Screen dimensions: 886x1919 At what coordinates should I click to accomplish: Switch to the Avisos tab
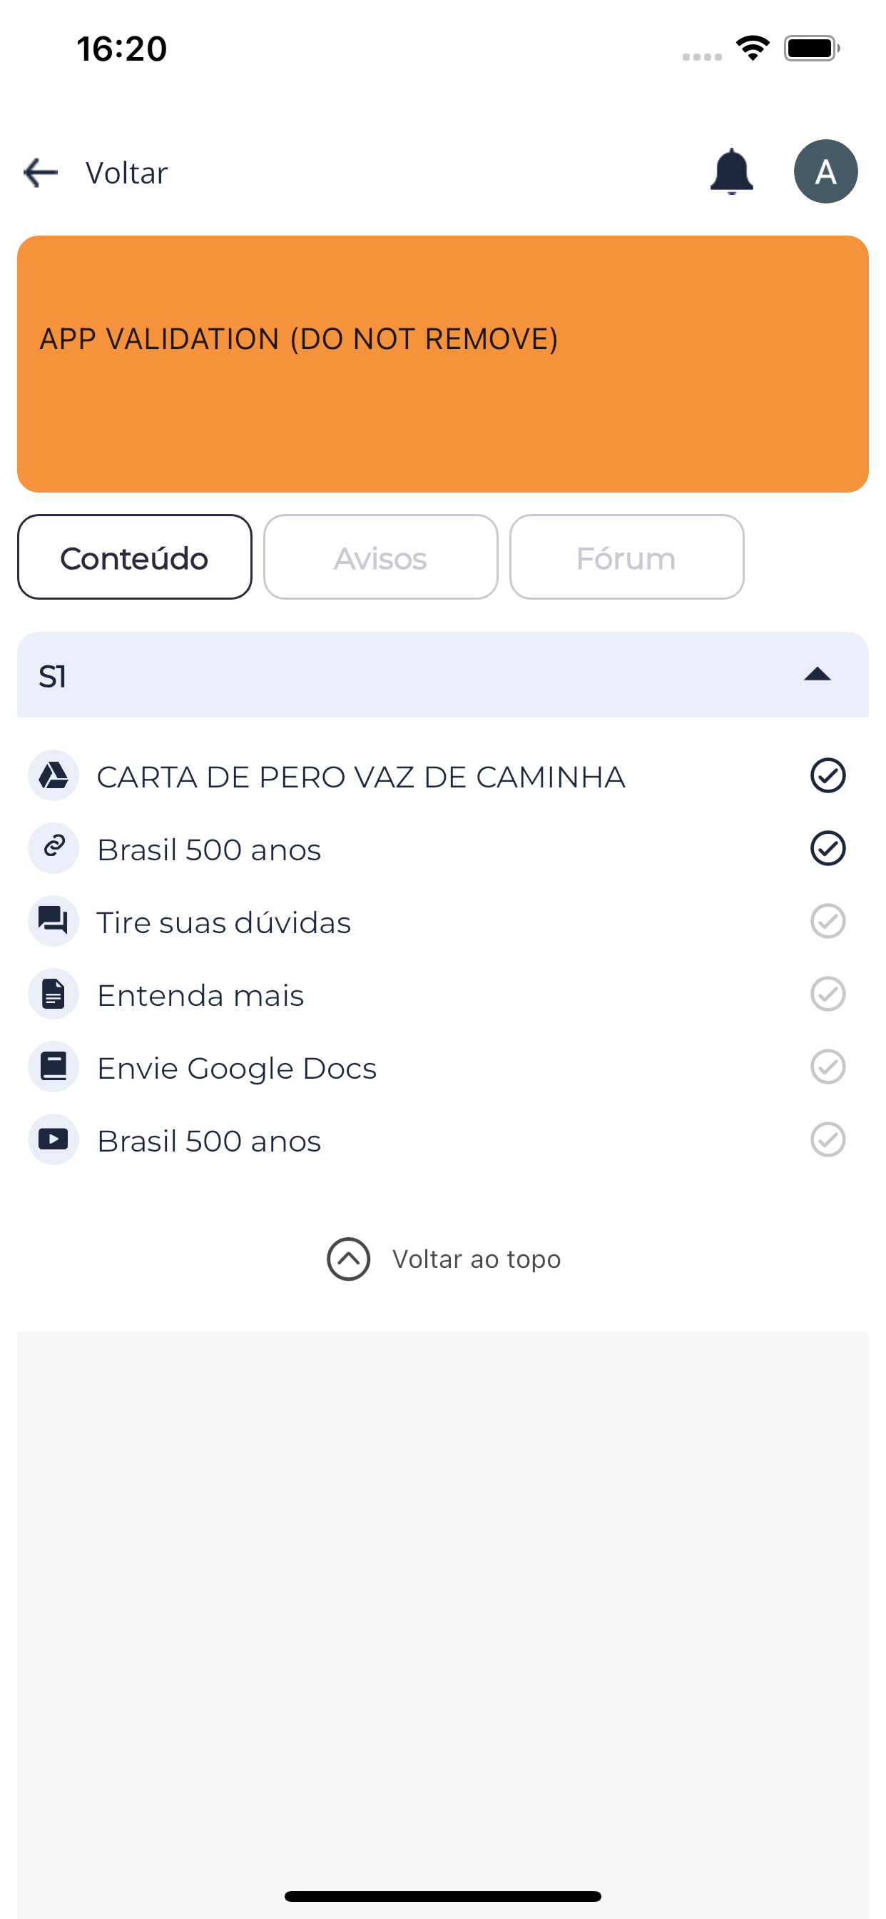pos(380,558)
